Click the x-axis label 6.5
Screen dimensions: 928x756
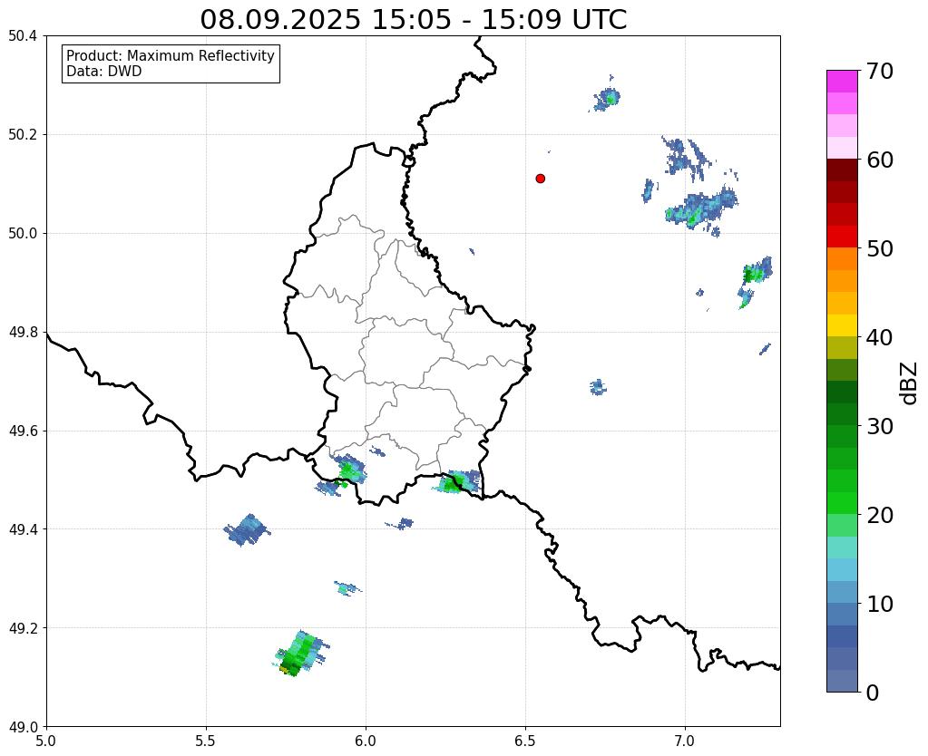click(525, 741)
